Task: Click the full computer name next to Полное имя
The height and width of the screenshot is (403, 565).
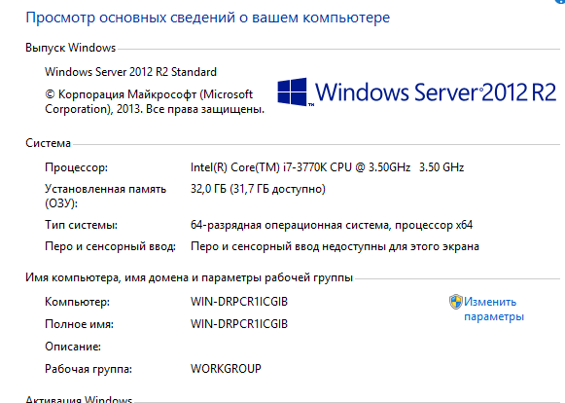Action: pyautogui.click(x=239, y=324)
